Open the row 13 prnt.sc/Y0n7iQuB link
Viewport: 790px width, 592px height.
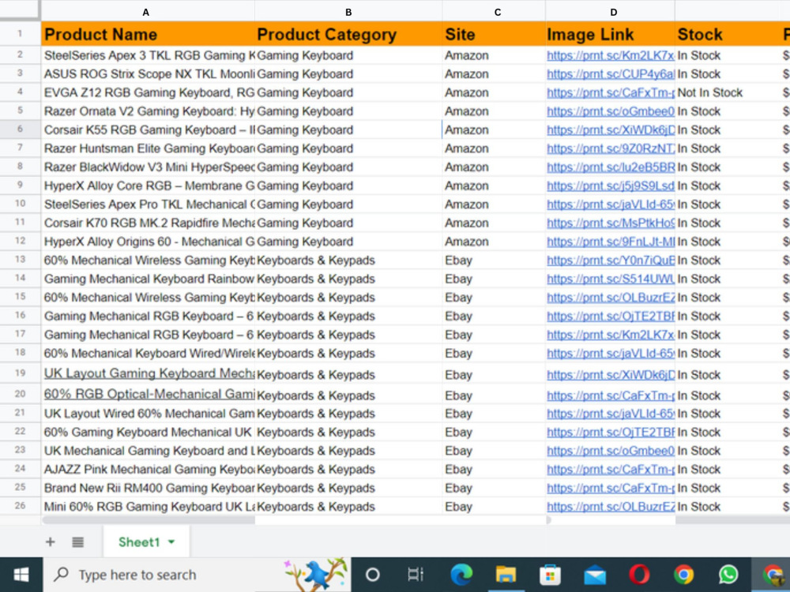click(x=611, y=260)
